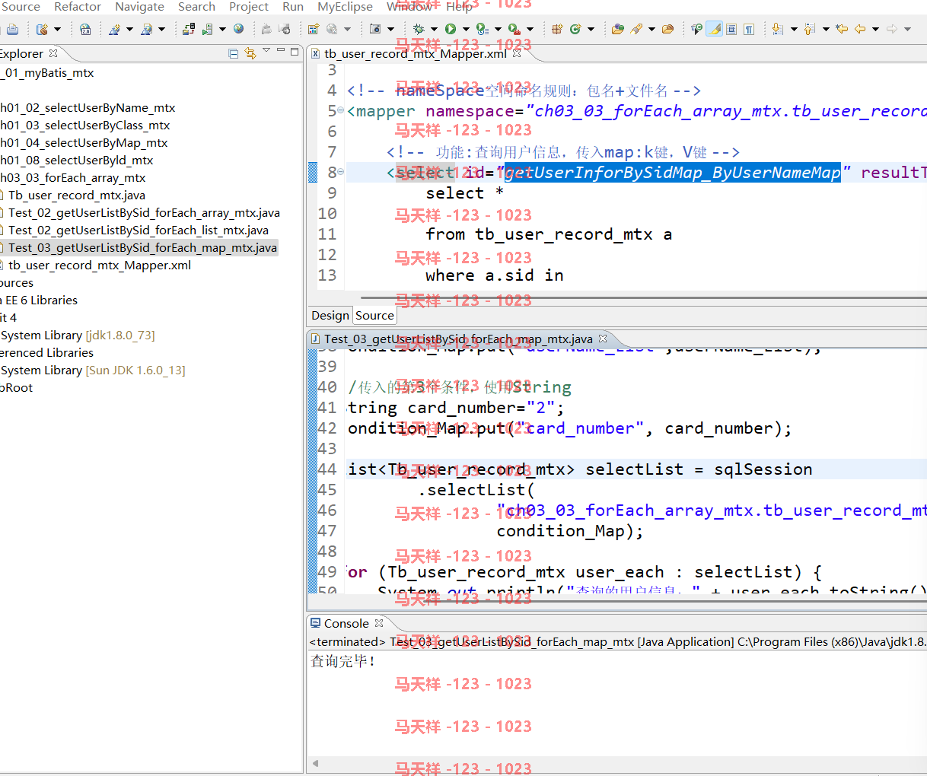
Task: Open the Back history dropdown arrow
Action: pos(875,29)
